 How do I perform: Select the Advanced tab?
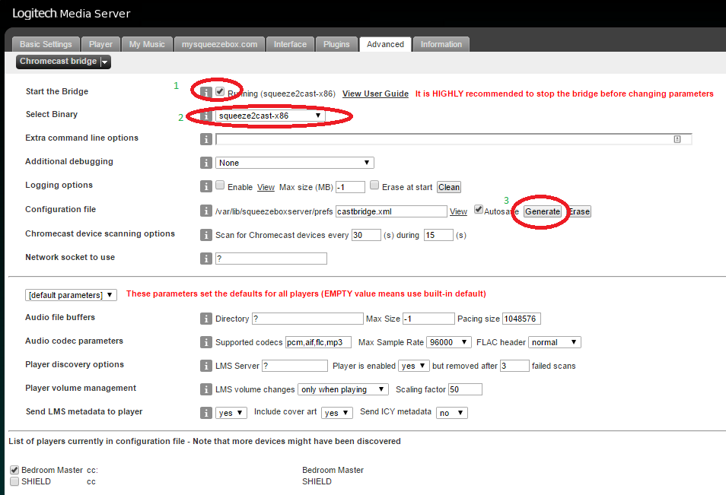[385, 44]
